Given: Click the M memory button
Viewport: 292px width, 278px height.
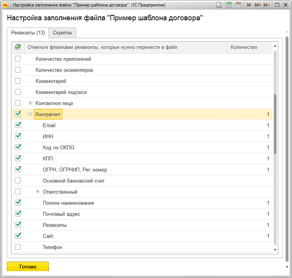Looking at the screenshot, I should (249, 5).
